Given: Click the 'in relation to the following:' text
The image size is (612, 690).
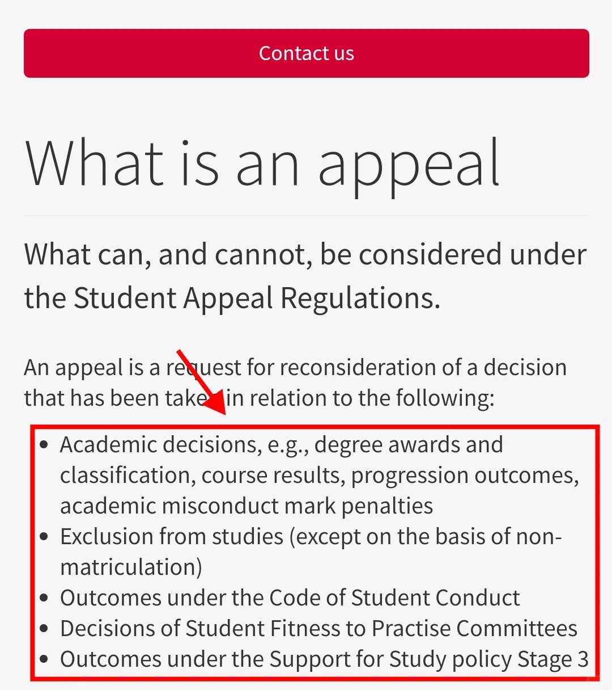Looking at the screenshot, I should (360, 398).
